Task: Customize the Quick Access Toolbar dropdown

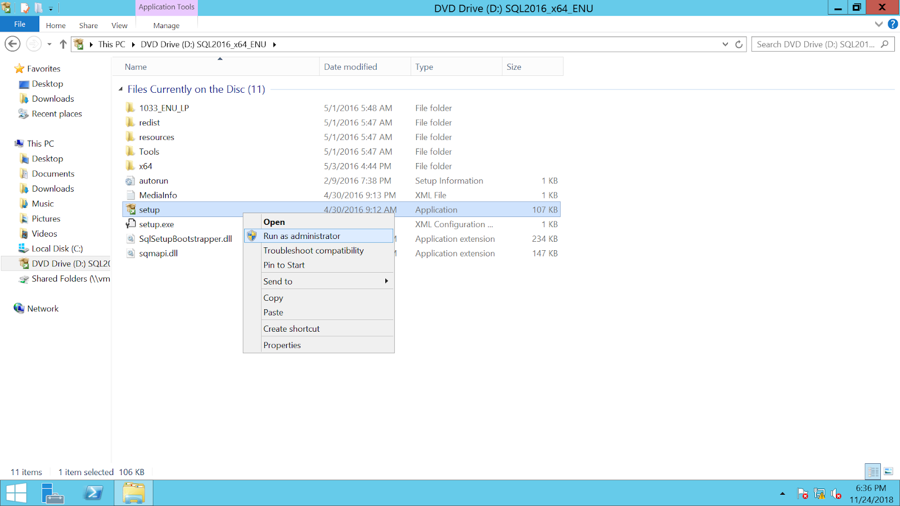Action: pos(51,8)
